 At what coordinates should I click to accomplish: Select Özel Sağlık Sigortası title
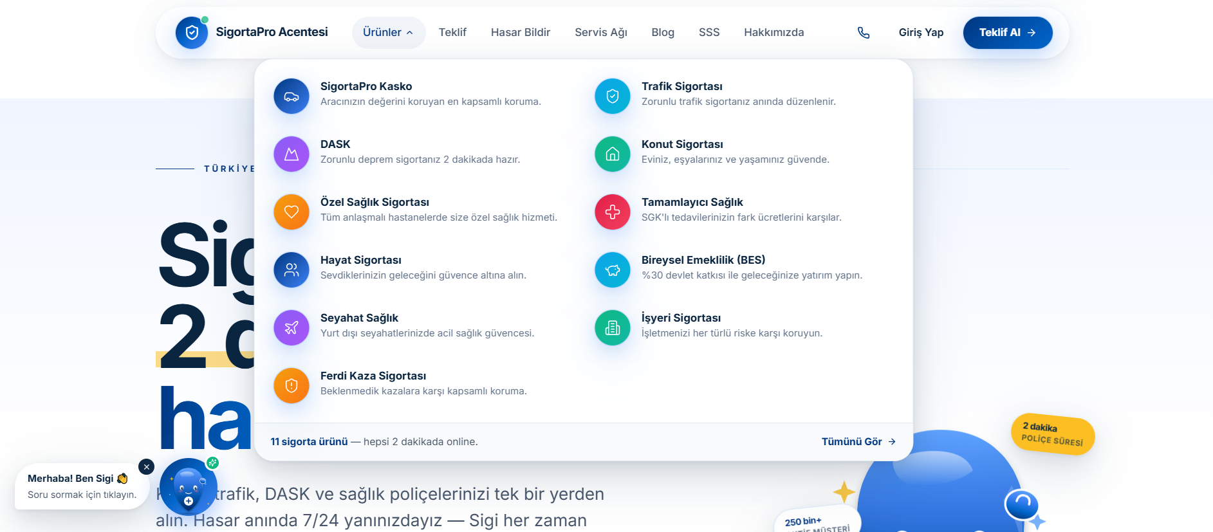click(375, 202)
